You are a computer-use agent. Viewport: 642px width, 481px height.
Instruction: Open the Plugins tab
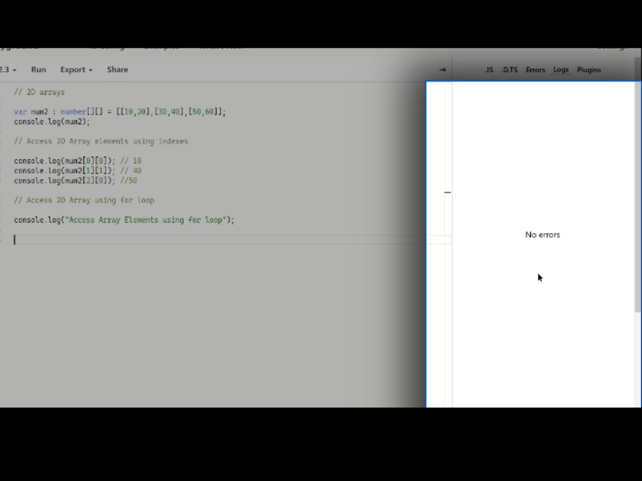589,70
